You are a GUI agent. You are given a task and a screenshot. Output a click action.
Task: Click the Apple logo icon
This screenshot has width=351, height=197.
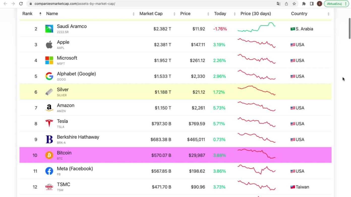[x=49, y=45]
